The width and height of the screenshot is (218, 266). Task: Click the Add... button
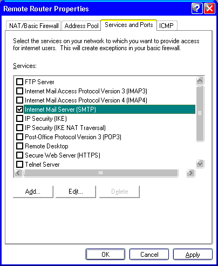33,192
